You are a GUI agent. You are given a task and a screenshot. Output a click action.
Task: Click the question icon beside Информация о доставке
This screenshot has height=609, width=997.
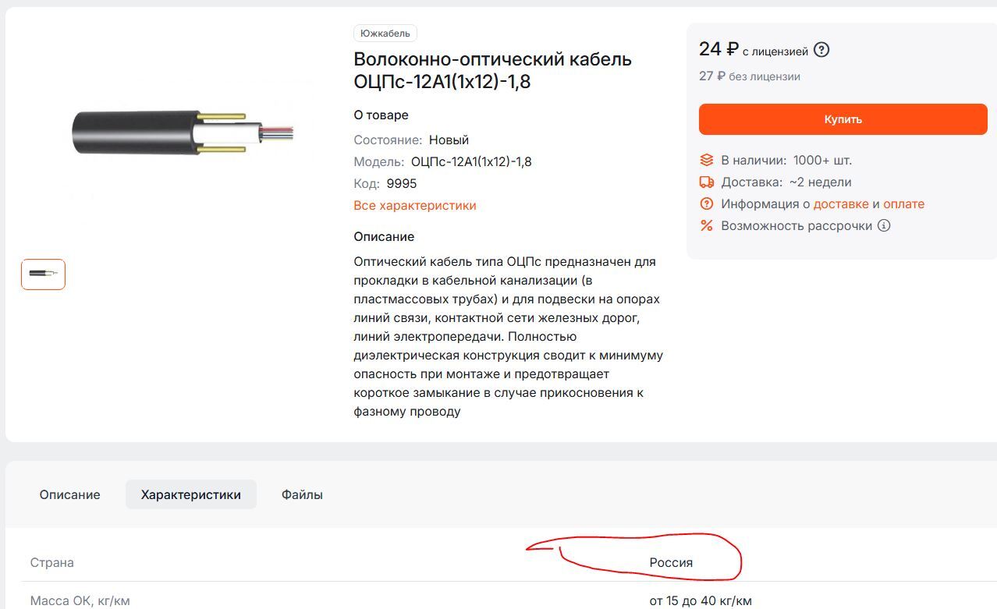click(707, 204)
